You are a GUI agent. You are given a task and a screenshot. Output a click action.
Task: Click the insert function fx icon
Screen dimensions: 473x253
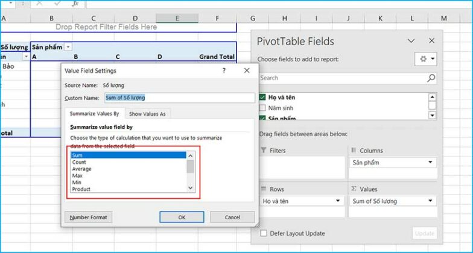(x=75, y=4)
